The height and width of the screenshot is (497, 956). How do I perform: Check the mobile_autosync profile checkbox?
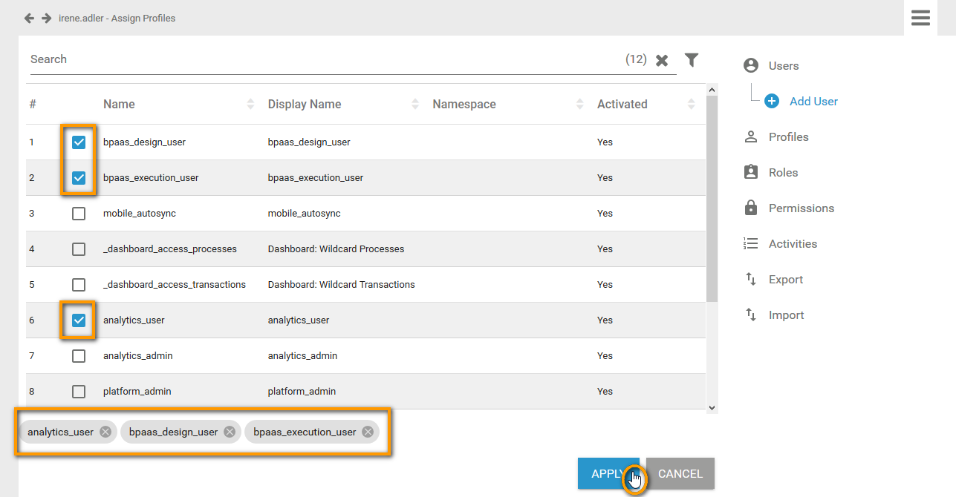[x=79, y=214]
